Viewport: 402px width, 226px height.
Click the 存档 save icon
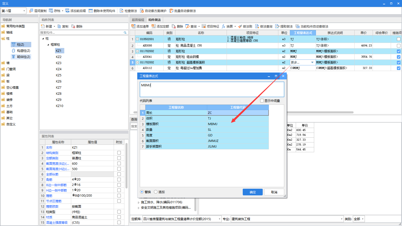(x=51, y=11)
